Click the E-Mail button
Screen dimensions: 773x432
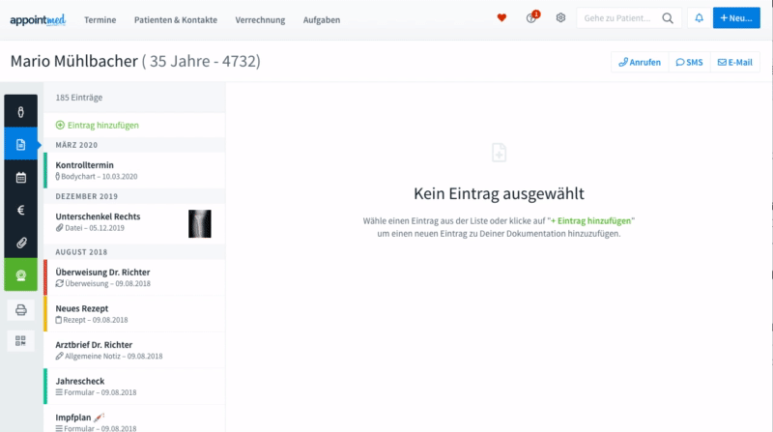point(734,62)
